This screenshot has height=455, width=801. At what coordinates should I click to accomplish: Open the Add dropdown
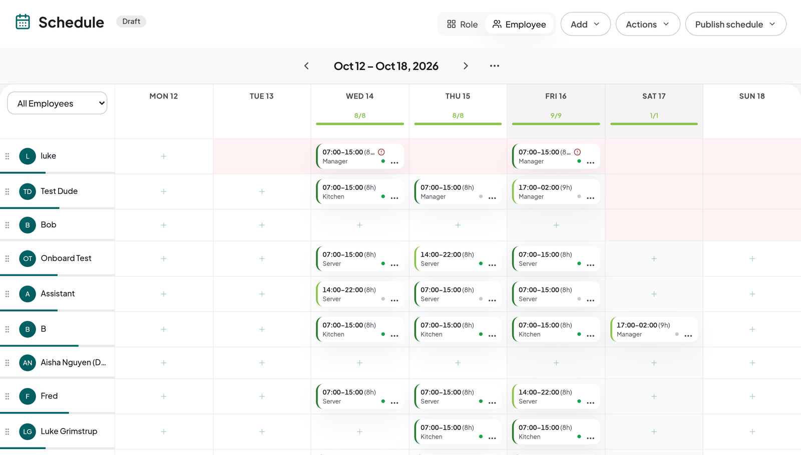[585, 24]
